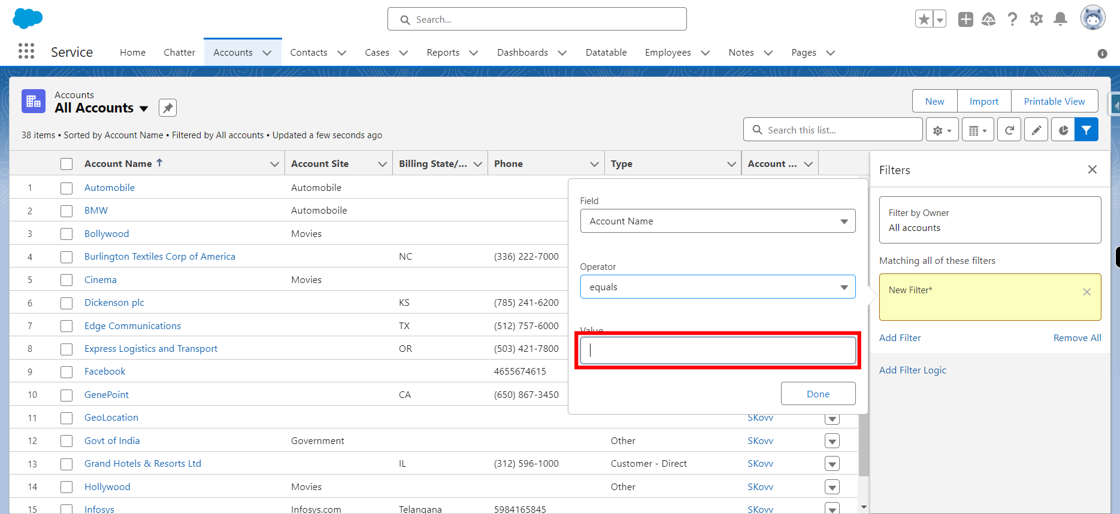Check the Automobile row checkbox

coord(66,188)
